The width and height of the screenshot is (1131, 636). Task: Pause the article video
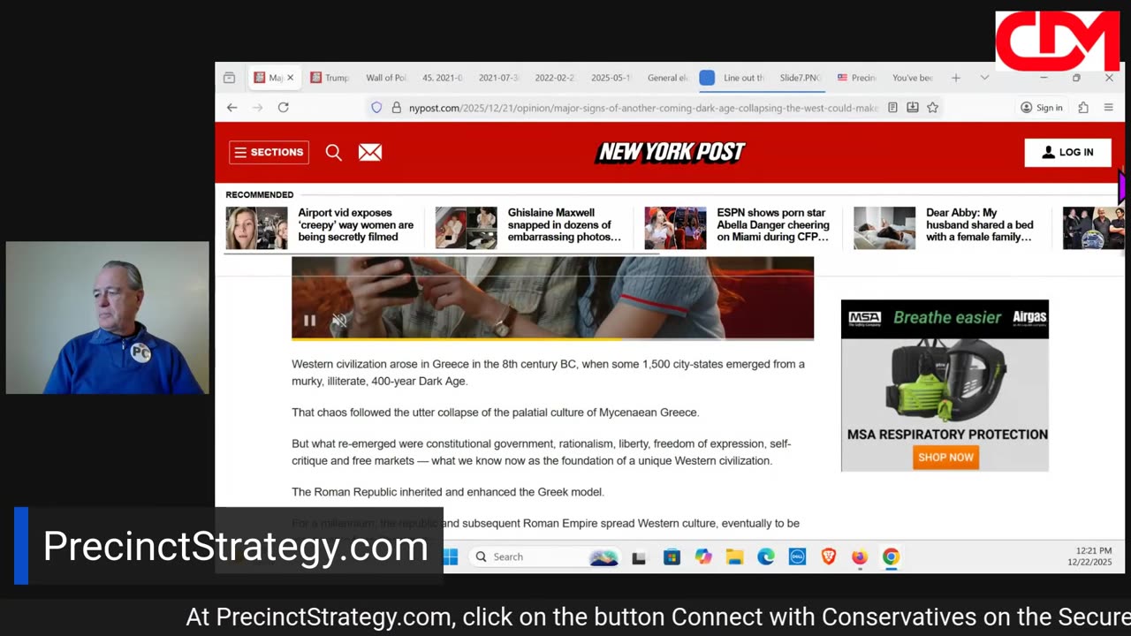(309, 321)
